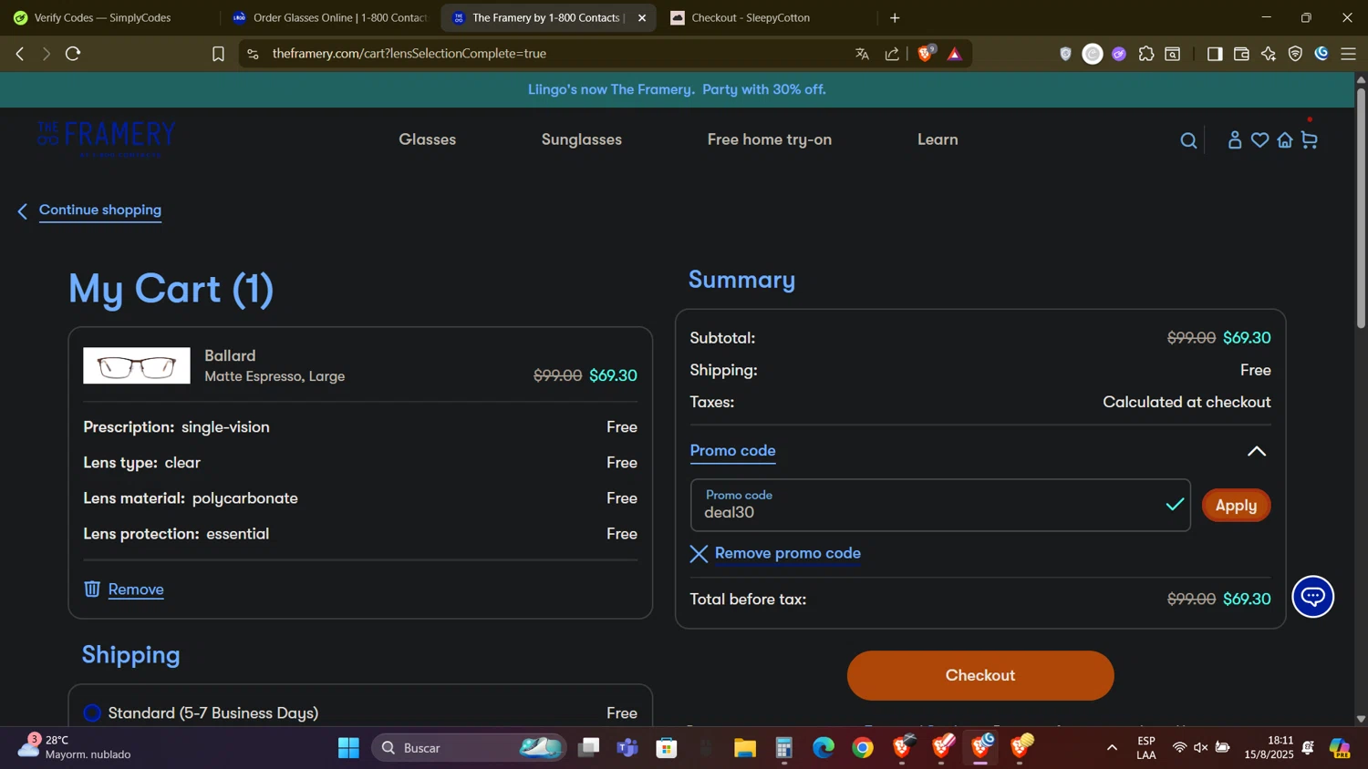
Task: Open Microsoft Store from taskbar
Action: [667, 748]
